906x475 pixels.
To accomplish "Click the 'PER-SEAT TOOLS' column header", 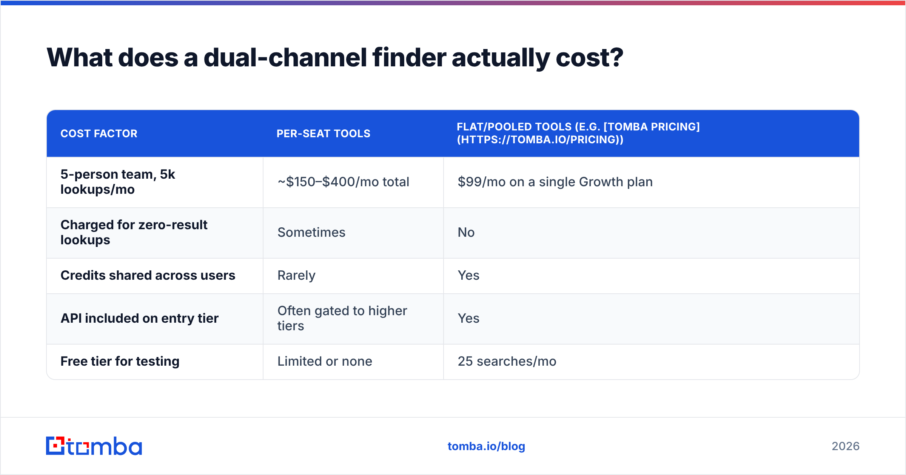I will point(353,133).
